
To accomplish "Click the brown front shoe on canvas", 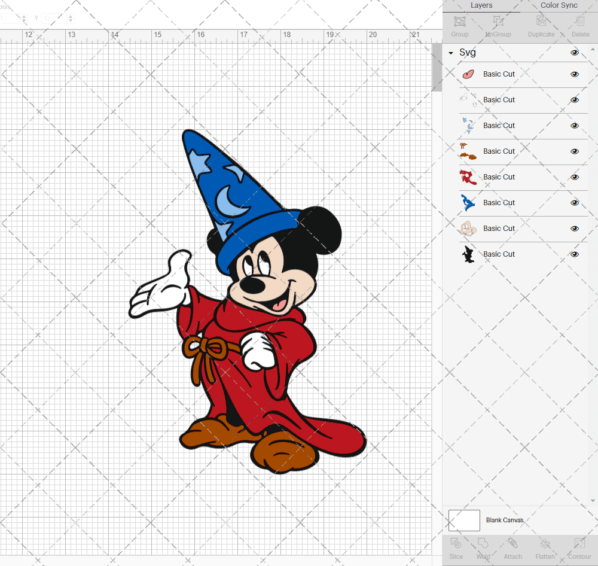I will (284, 452).
